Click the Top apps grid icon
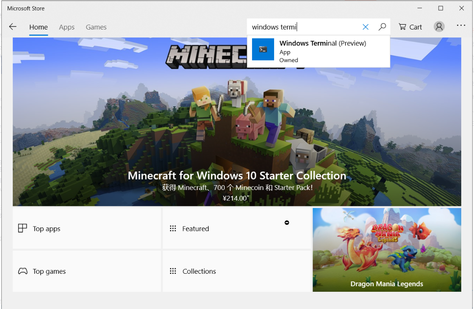Viewport: 474px width, 309px height. pyautogui.click(x=23, y=228)
